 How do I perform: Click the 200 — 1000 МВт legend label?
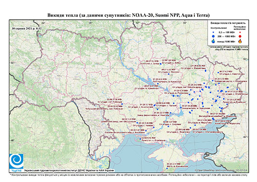click(226, 36)
